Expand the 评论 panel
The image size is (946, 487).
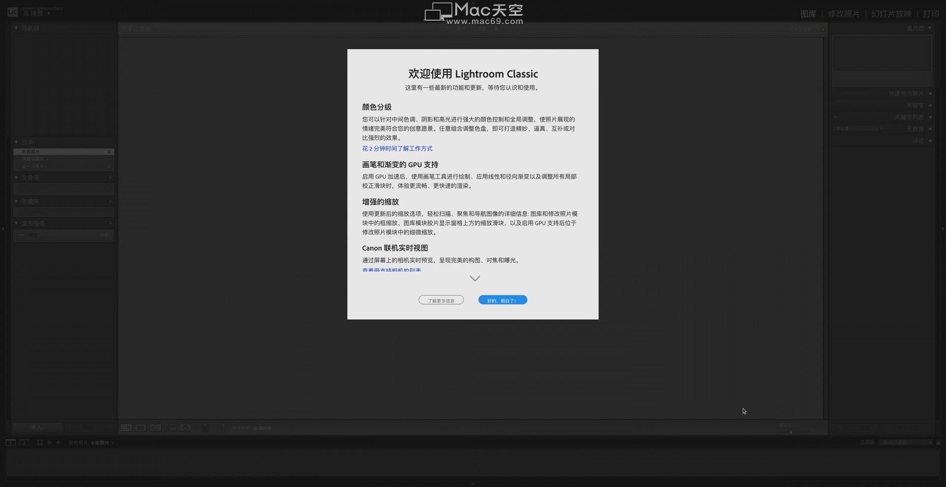coord(930,141)
